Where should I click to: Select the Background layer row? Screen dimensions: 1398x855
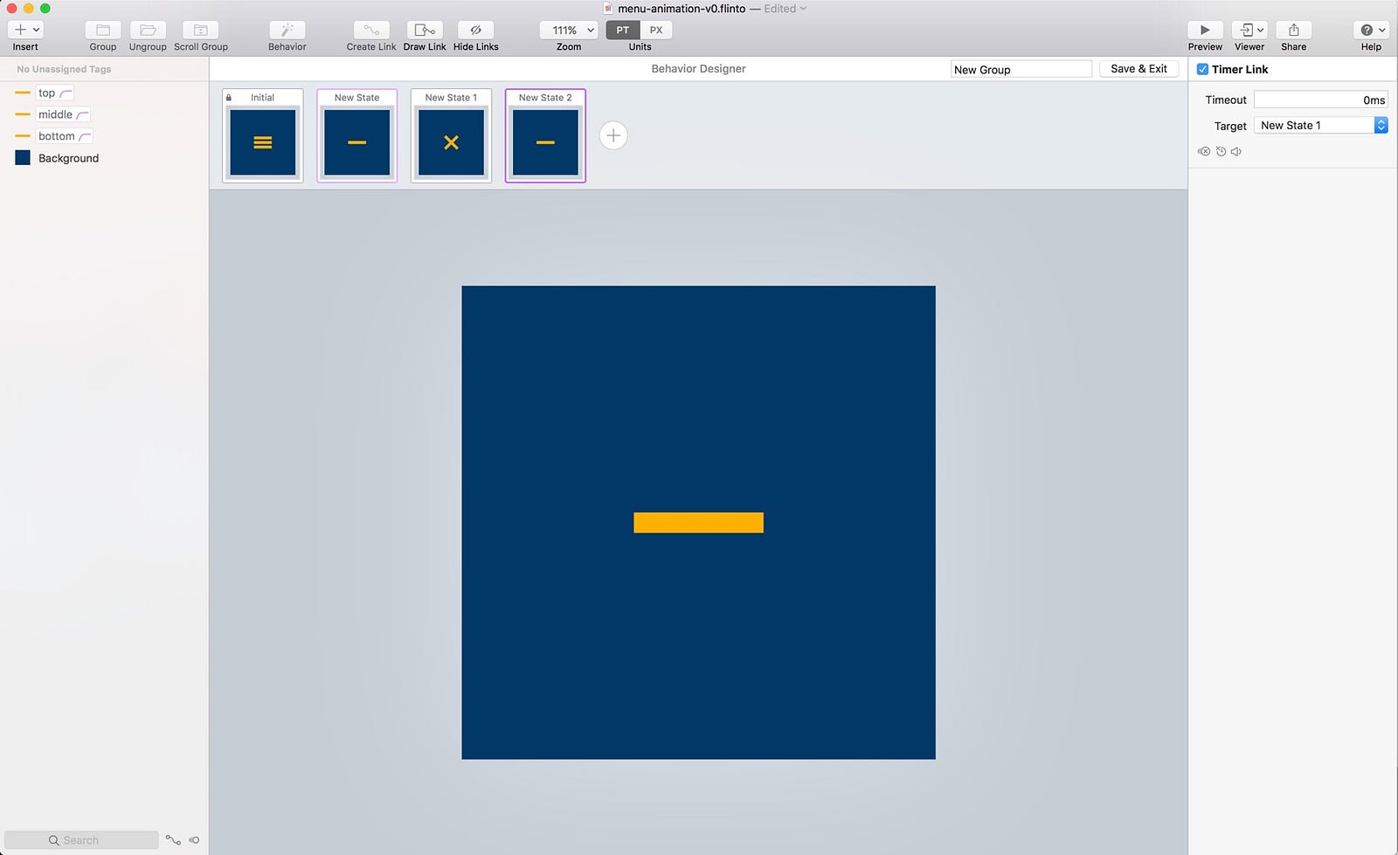[105, 158]
